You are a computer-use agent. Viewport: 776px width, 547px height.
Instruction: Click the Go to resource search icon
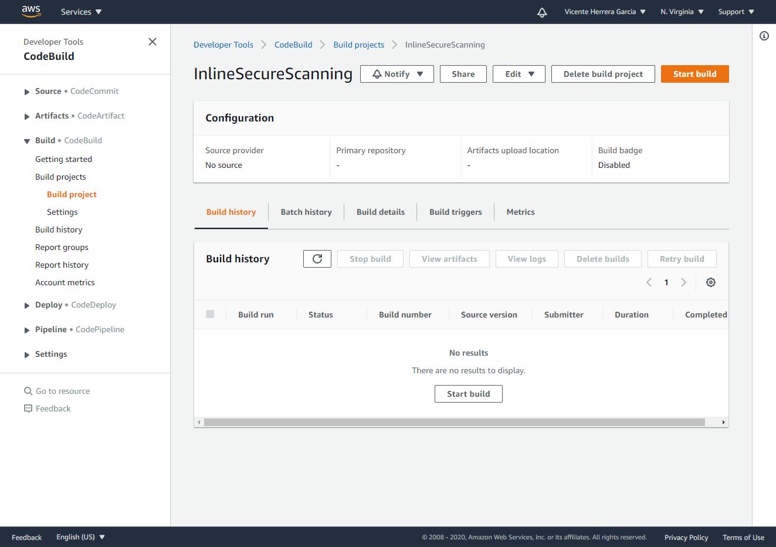tap(28, 391)
